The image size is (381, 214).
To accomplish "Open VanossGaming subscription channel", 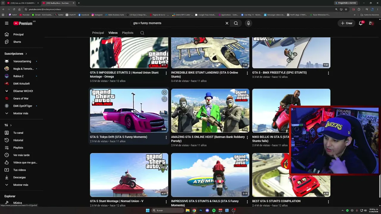I will pyautogui.click(x=21, y=61).
